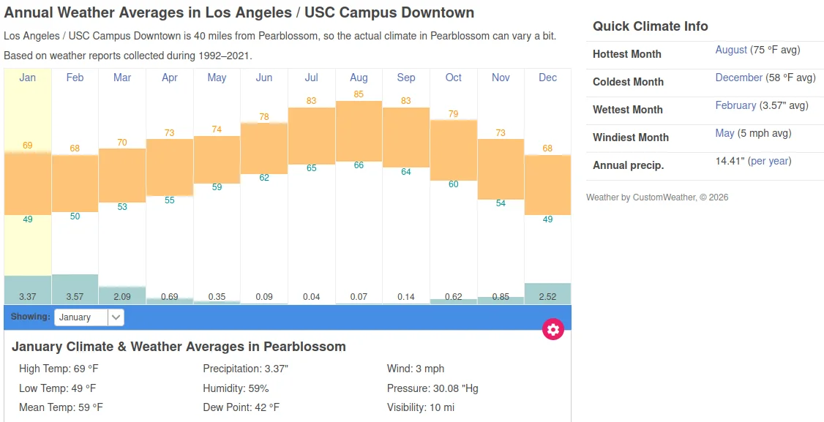Viewport: 824px width, 422px height.
Task: Open the August hottest month link
Action: click(731, 50)
